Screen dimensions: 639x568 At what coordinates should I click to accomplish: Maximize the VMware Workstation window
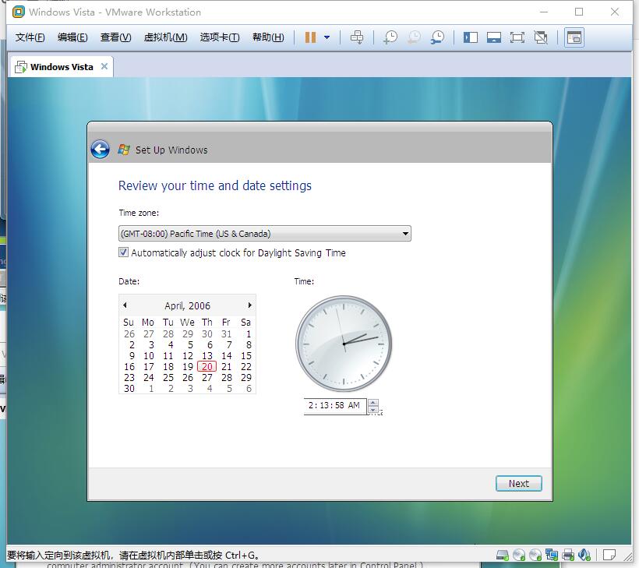coord(579,12)
